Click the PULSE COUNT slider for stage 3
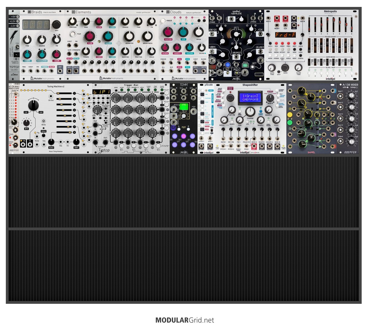 [321, 45]
